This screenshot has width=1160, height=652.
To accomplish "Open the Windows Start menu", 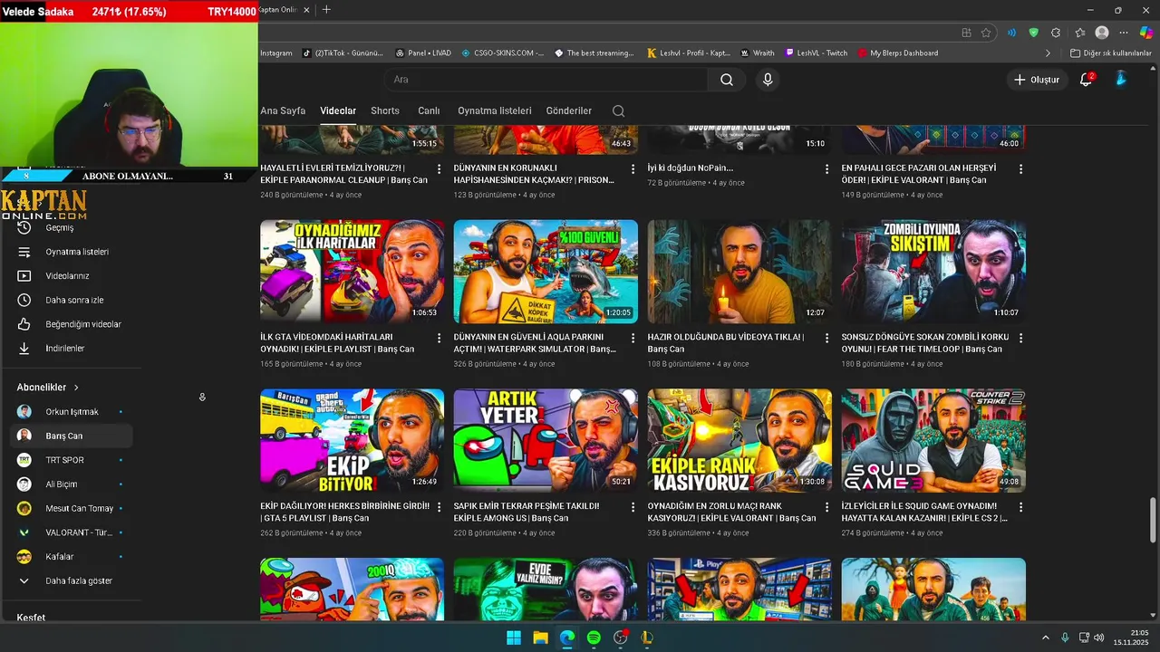I will tap(514, 638).
